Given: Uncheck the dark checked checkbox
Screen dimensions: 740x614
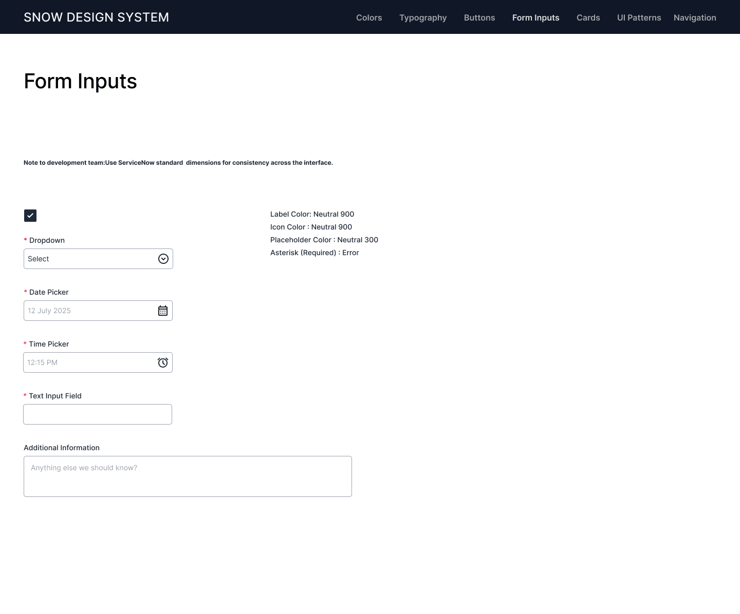Looking at the screenshot, I should tap(30, 216).
